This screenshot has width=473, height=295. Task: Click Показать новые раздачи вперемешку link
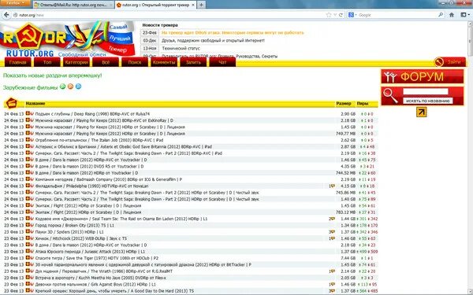pos(53,76)
